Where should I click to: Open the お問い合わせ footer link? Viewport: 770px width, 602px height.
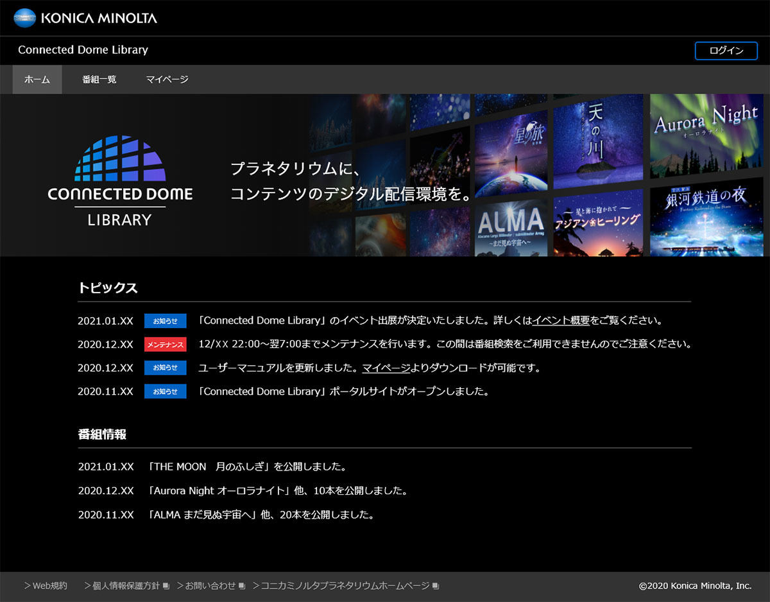[207, 586]
